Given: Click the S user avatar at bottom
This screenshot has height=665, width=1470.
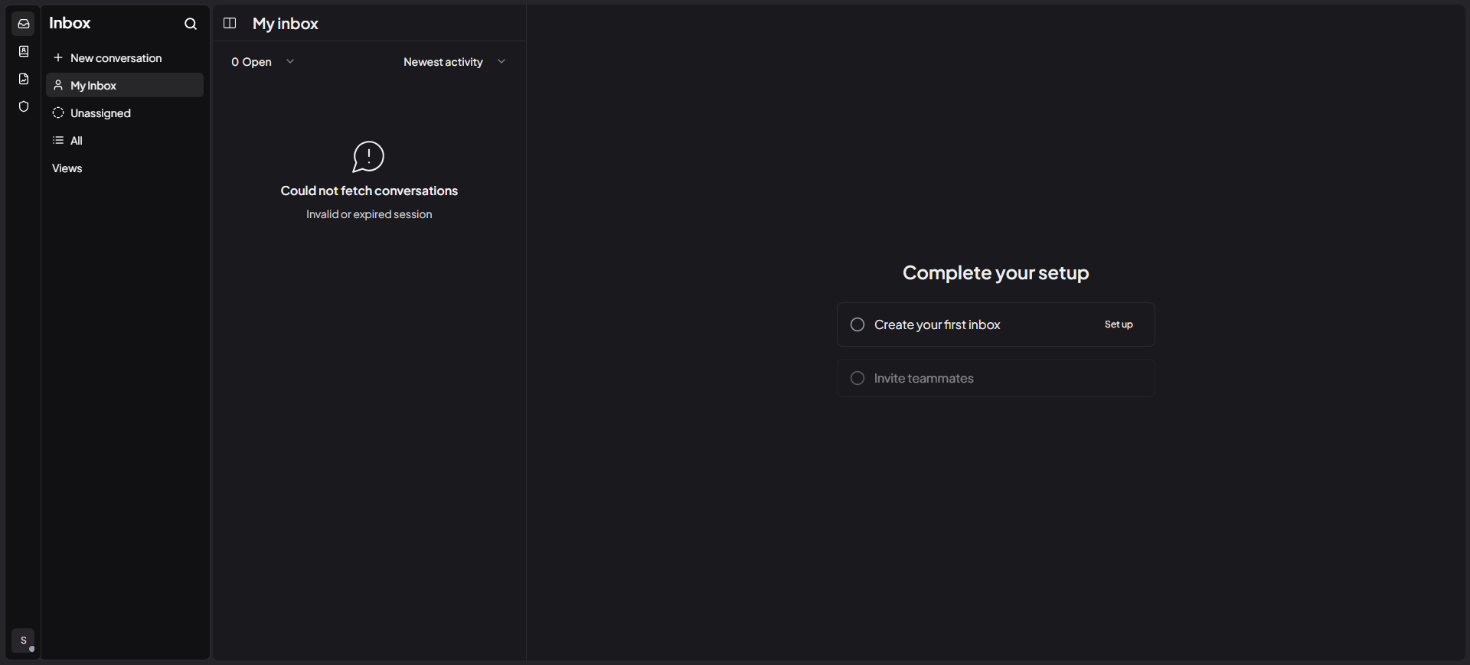Looking at the screenshot, I should pyautogui.click(x=23, y=641).
